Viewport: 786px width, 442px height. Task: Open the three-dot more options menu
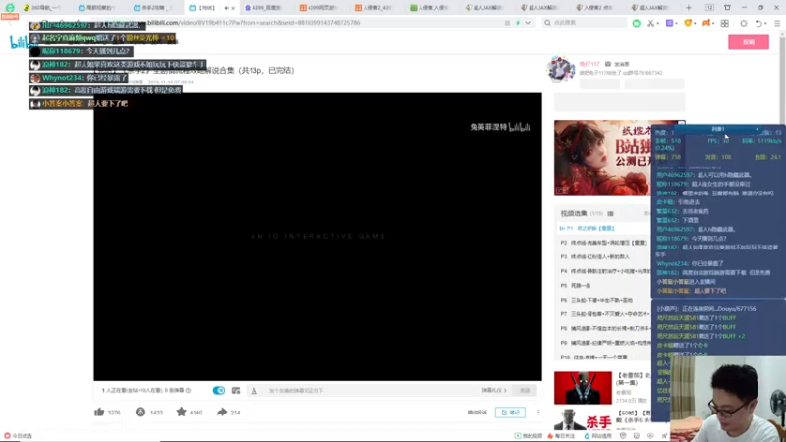click(x=538, y=412)
